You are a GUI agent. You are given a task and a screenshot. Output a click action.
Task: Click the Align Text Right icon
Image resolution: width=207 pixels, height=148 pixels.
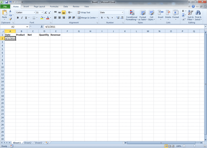(64, 18)
